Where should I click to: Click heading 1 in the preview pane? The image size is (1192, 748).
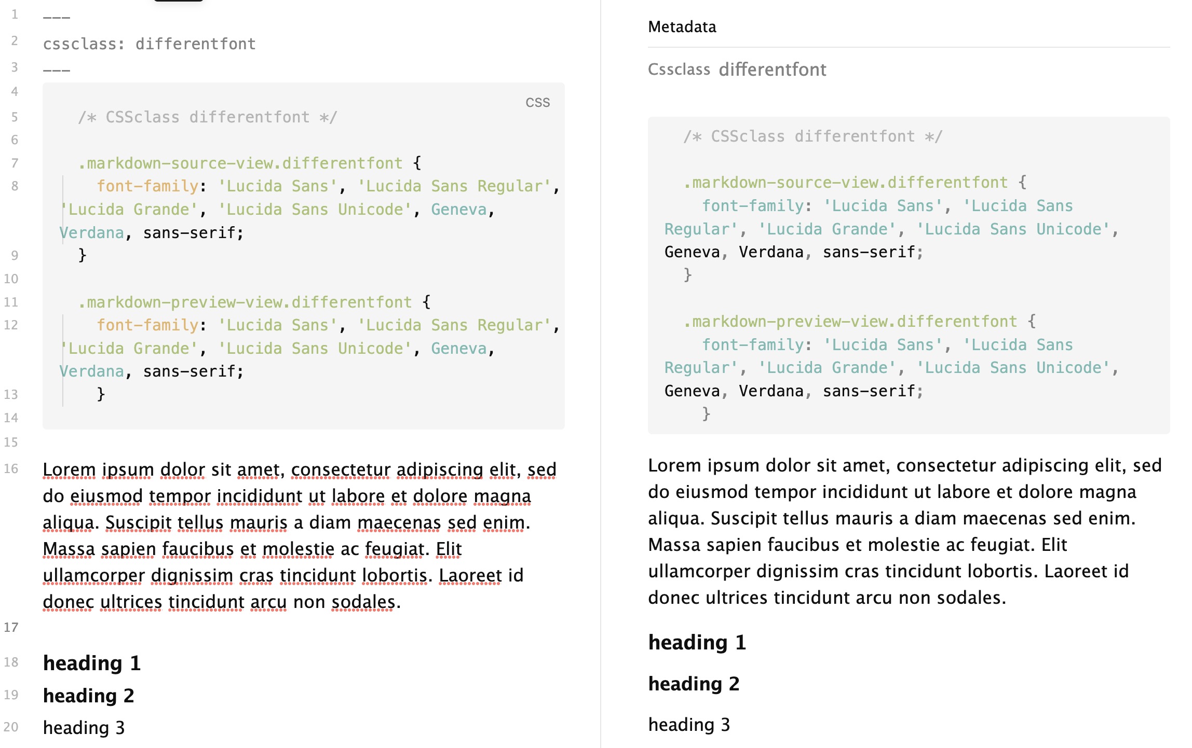(x=697, y=643)
